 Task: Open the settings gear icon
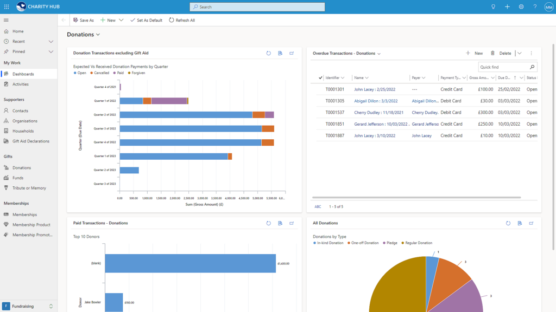521,6
